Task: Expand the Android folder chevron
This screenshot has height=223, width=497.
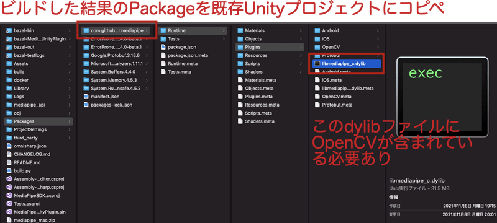Action: pyautogui.click(x=378, y=30)
